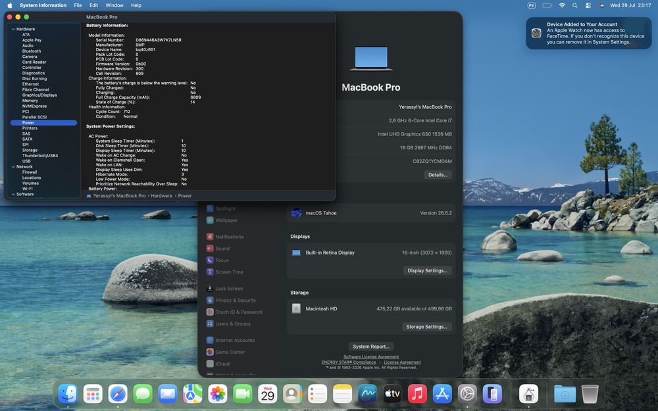Launch Safari from the Dock
Viewport: 658px width, 411px height.
click(118, 394)
